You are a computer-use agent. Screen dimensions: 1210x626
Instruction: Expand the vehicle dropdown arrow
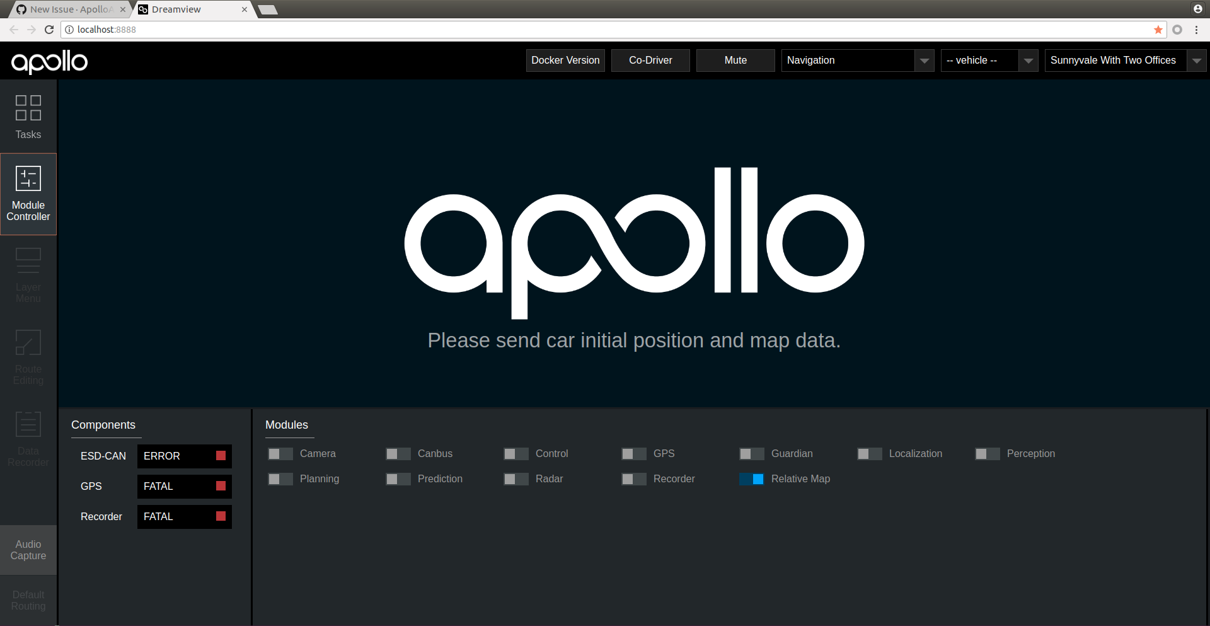click(1028, 61)
